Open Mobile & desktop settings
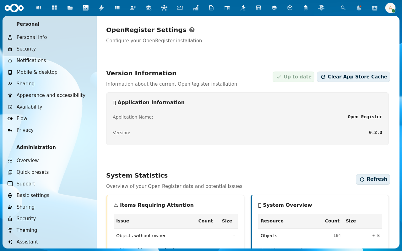 (50, 72)
